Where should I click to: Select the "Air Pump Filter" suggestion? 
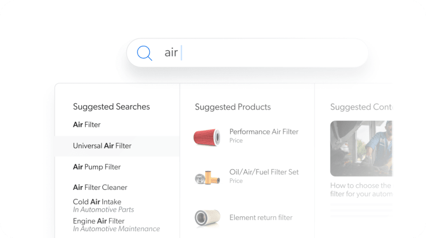(x=97, y=166)
